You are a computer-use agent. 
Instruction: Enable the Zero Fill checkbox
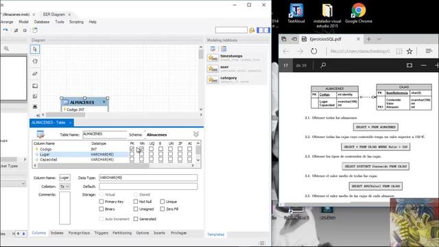pos(163,209)
